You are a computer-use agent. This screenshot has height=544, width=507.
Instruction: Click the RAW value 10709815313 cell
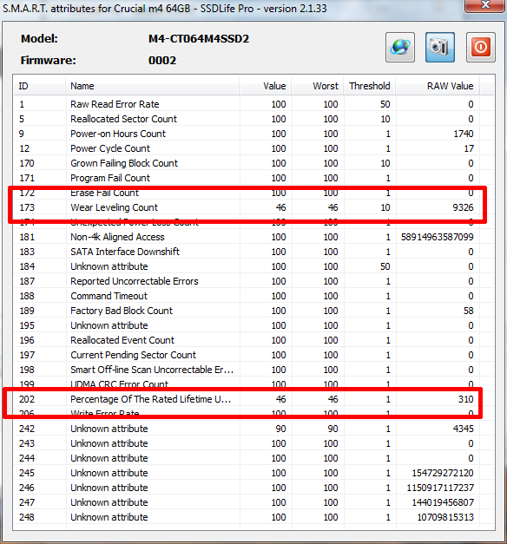[445, 517]
